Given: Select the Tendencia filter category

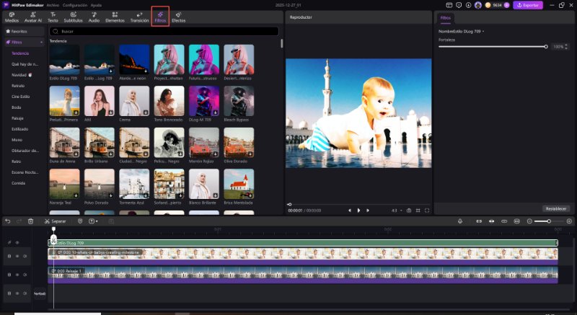Looking at the screenshot, I should (x=20, y=53).
